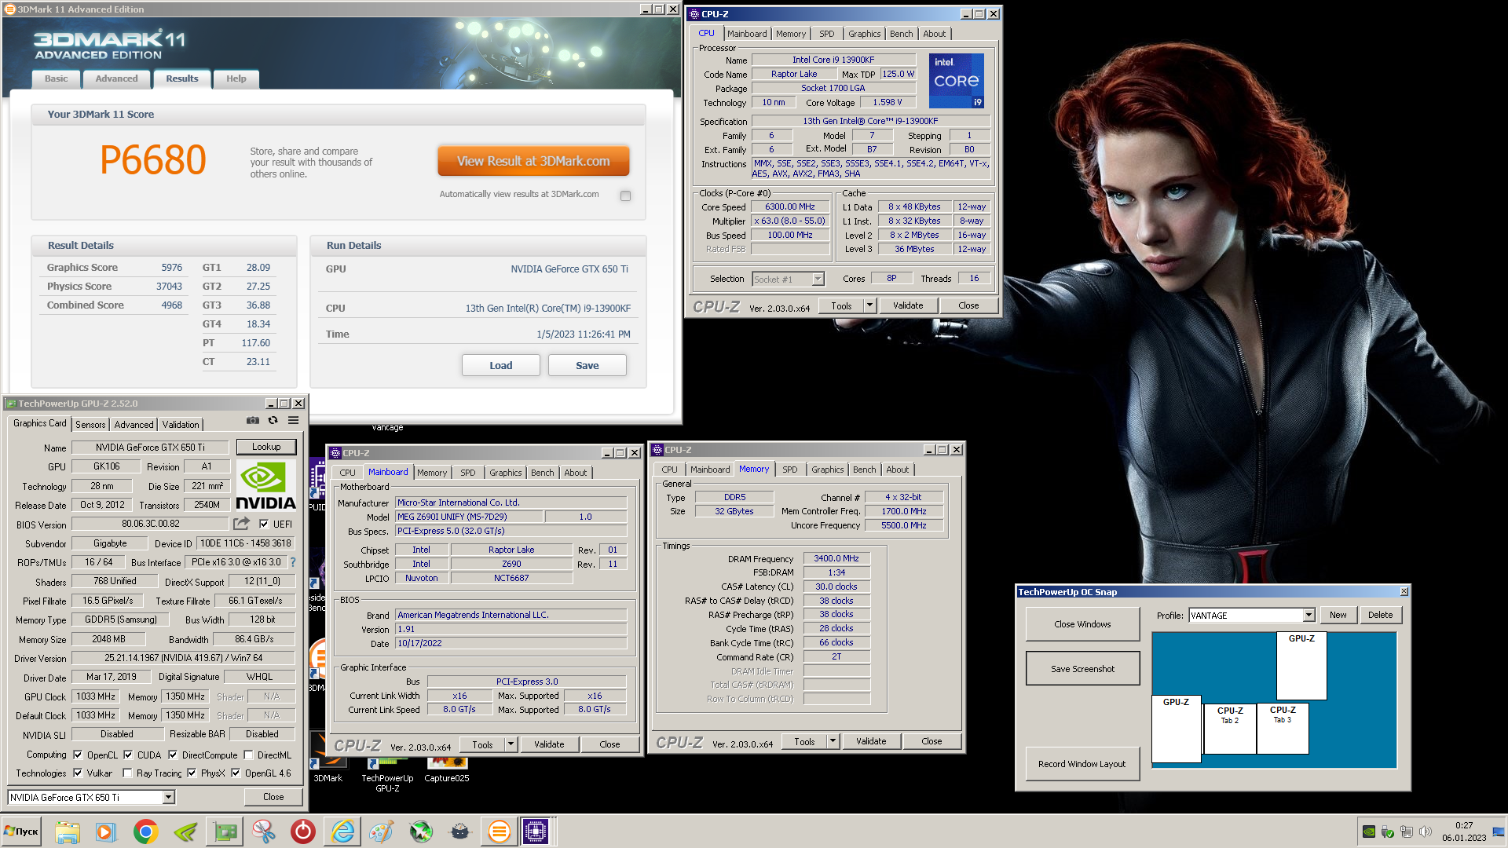Click Validate in the CPU-Z CPU window
The width and height of the screenshot is (1508, 848).
(908, 305)
